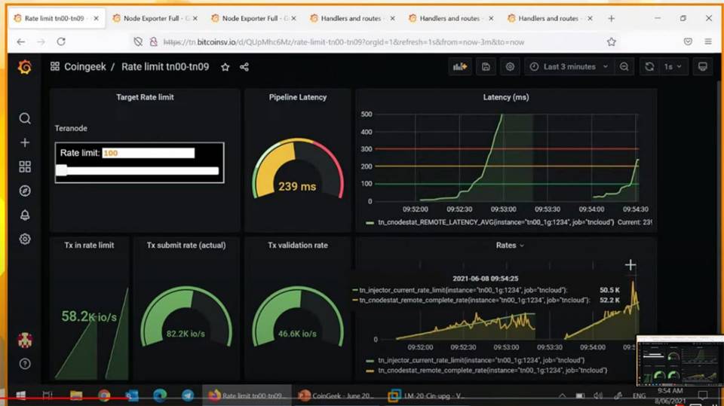
Task: Open the Last 3 minutes time picker
Action: tap(569, 67)
